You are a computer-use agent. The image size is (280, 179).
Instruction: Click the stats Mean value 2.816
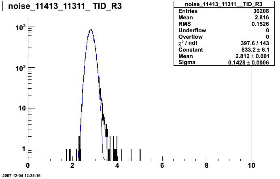pyautogui.click(x=262, y=17)
